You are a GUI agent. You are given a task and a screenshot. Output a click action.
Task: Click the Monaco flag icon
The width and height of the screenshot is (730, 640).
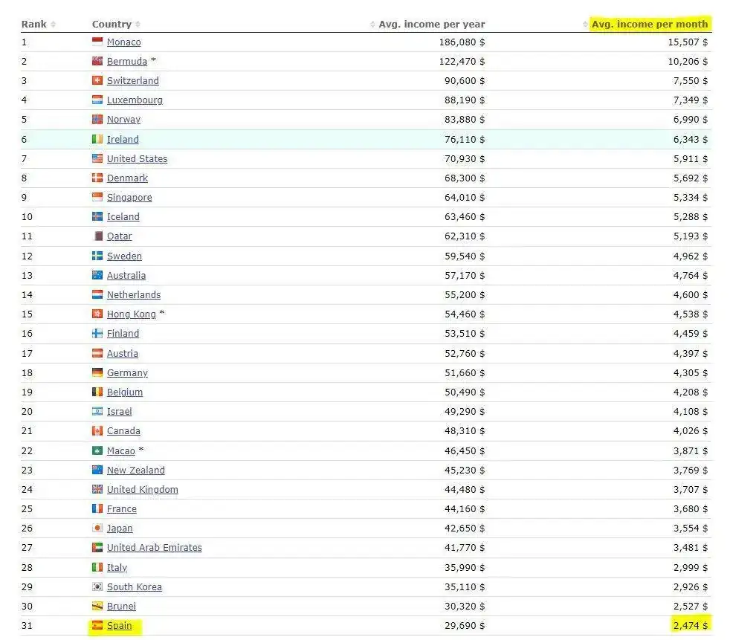click(x=97, y=42)
